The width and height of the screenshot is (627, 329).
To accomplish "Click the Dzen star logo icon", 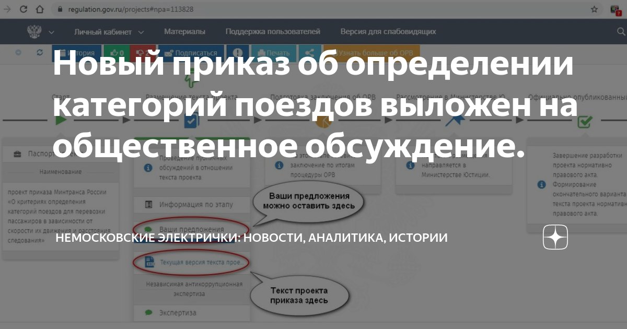I will (555, 238).
